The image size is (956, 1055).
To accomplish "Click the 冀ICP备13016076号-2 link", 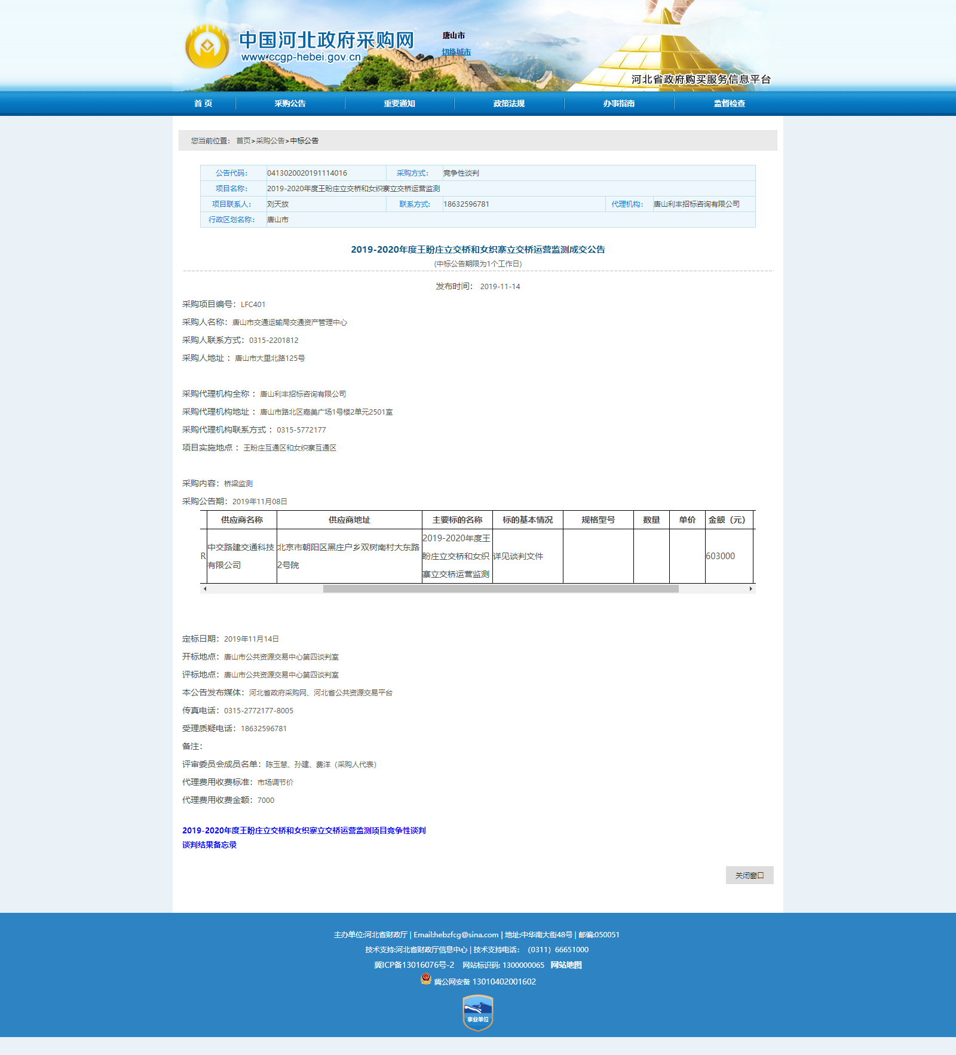I will click(414, 965).
